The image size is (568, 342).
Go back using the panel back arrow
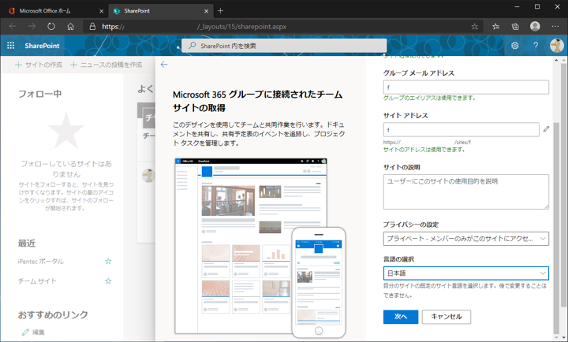pos(164,65)
